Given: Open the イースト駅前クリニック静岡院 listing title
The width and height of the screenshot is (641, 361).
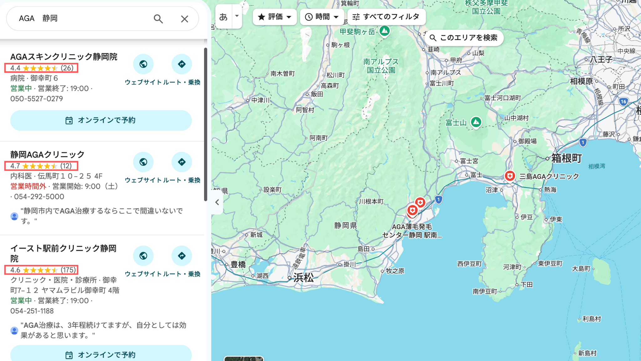Looking at the screenshot, I should [x=64, y=253].
